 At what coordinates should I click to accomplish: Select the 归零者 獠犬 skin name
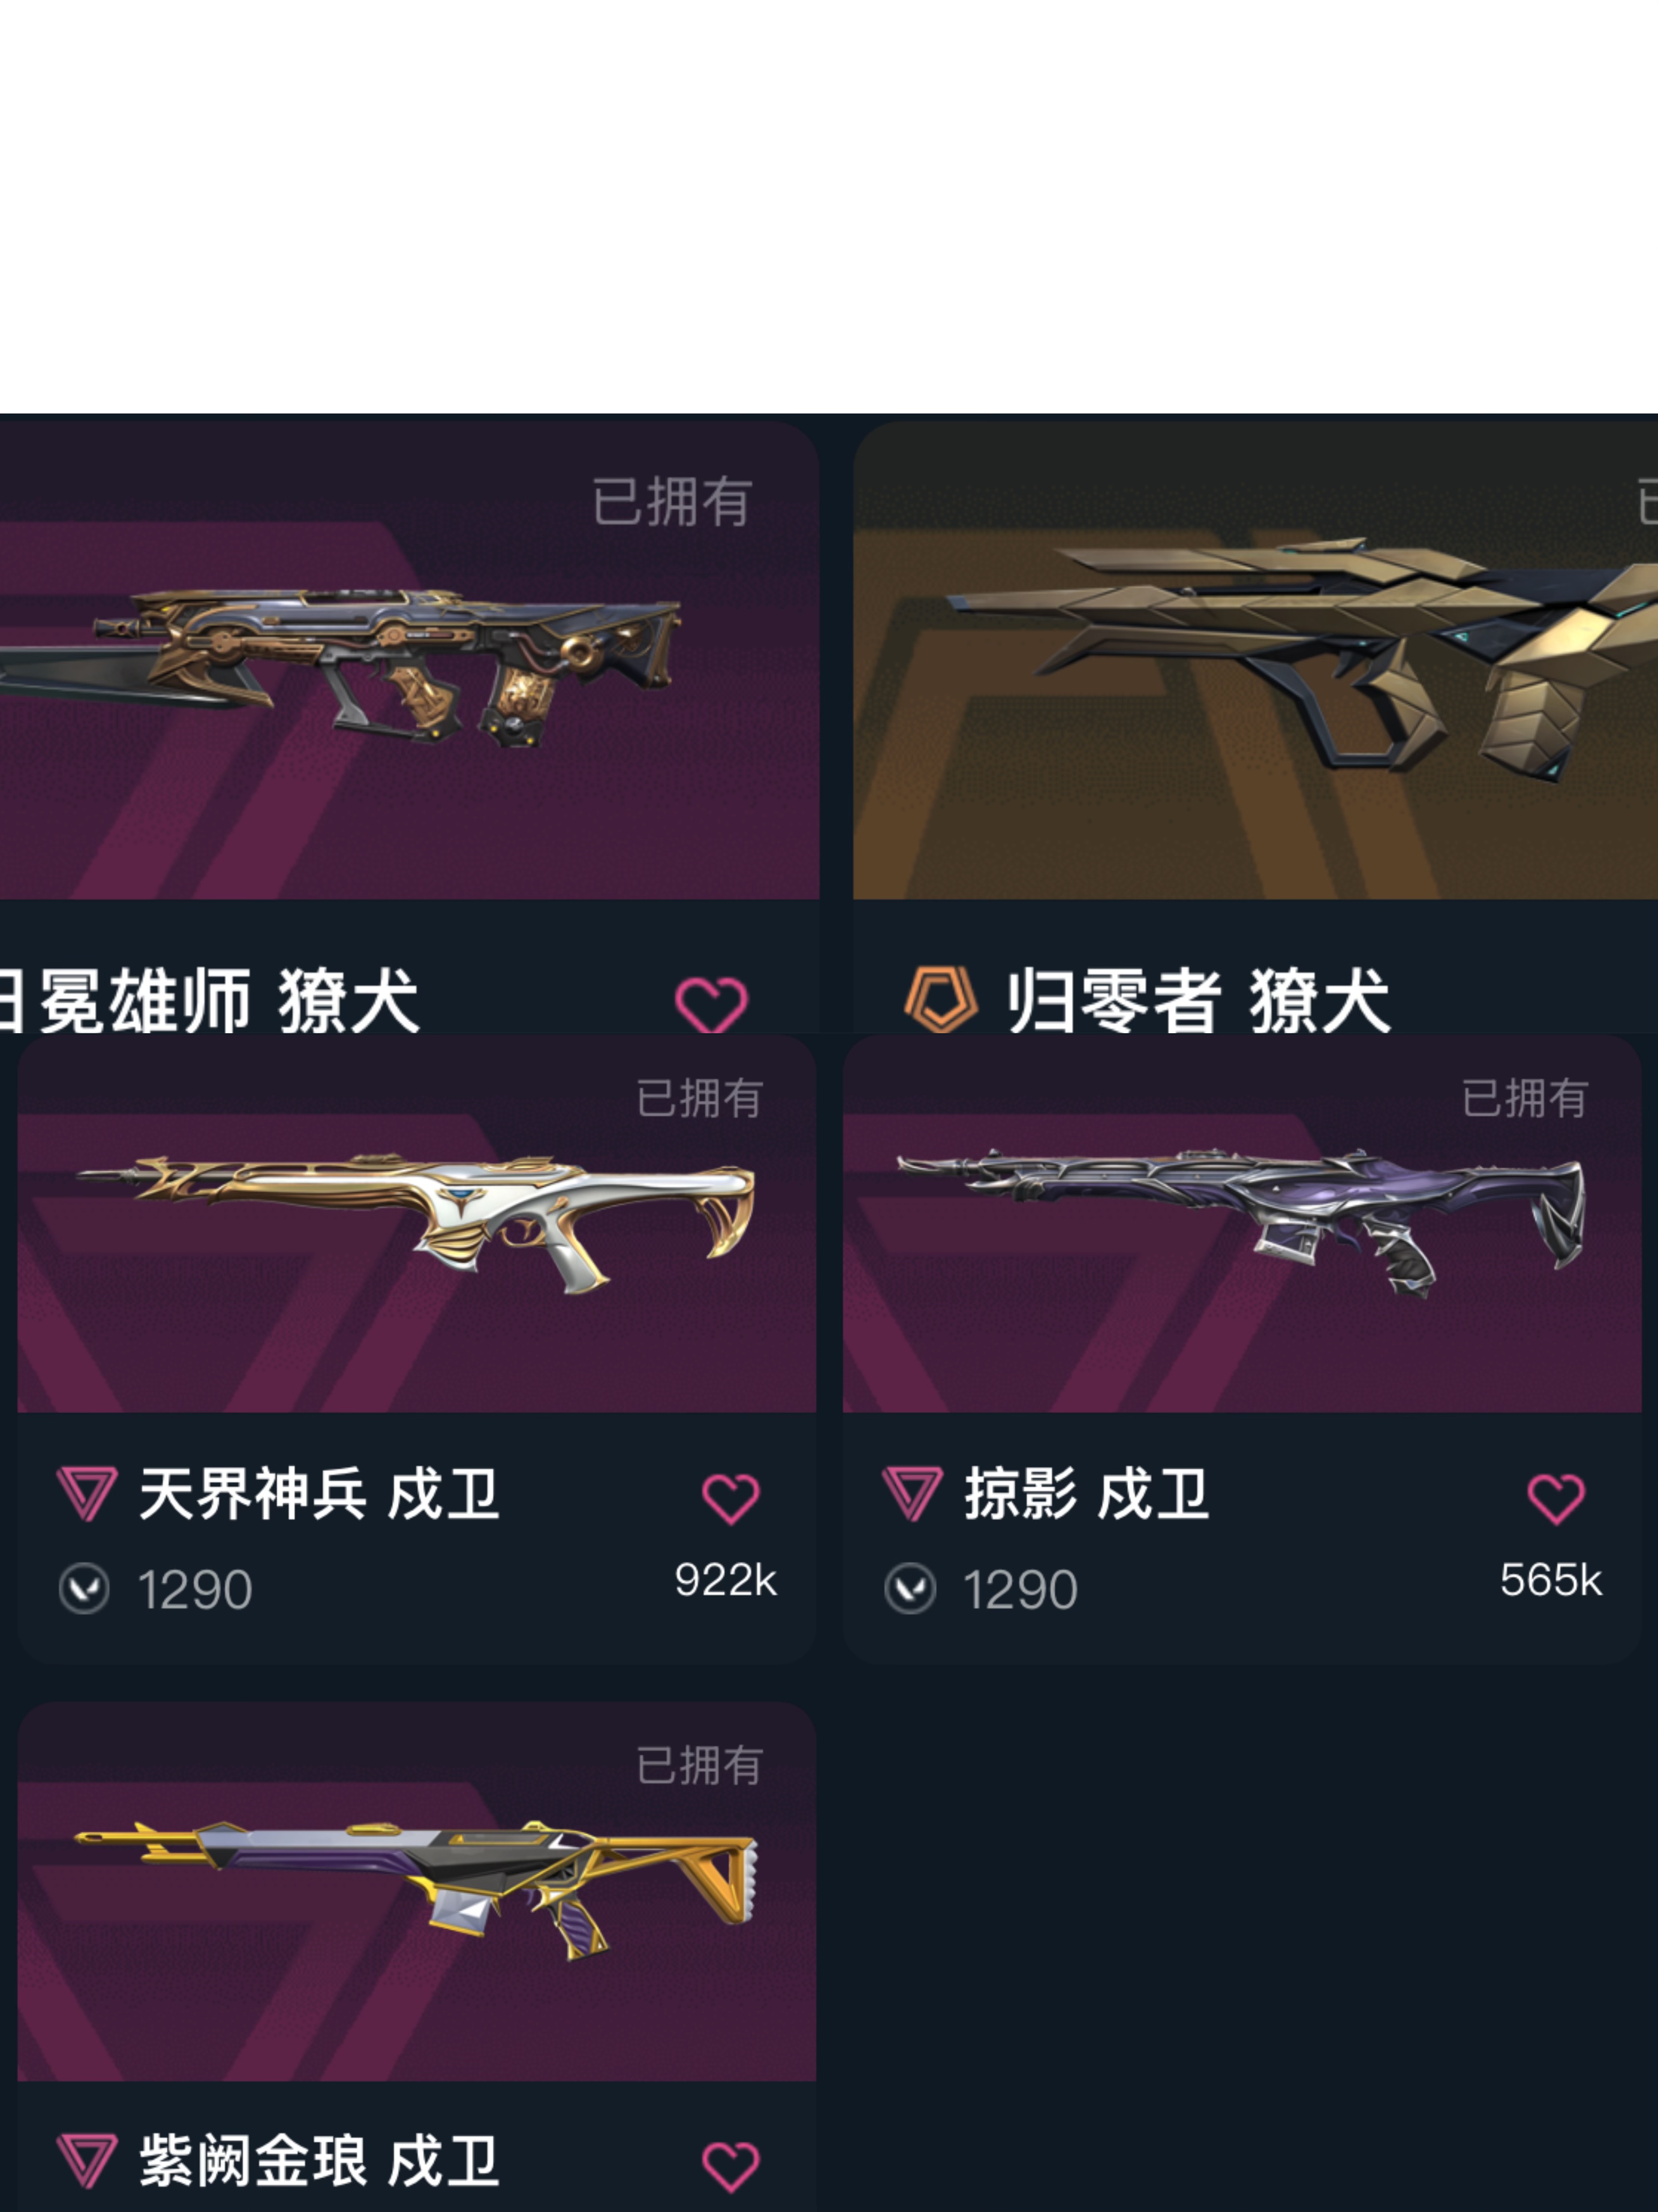tap(1197, 1000)
